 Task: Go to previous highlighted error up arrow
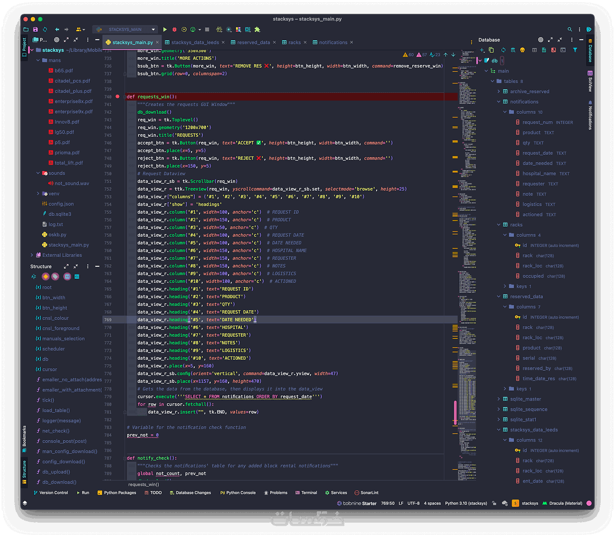445,54
